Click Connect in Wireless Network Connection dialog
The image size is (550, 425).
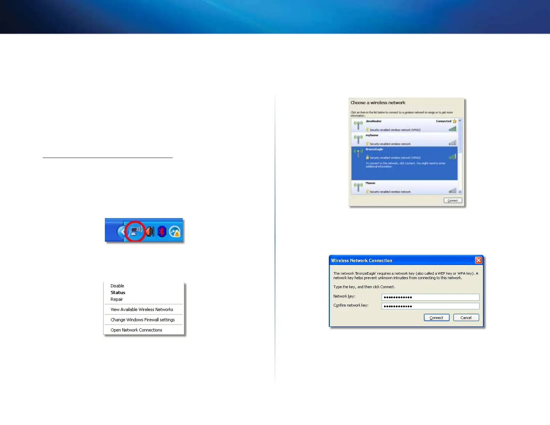click(x=436, y=318)
